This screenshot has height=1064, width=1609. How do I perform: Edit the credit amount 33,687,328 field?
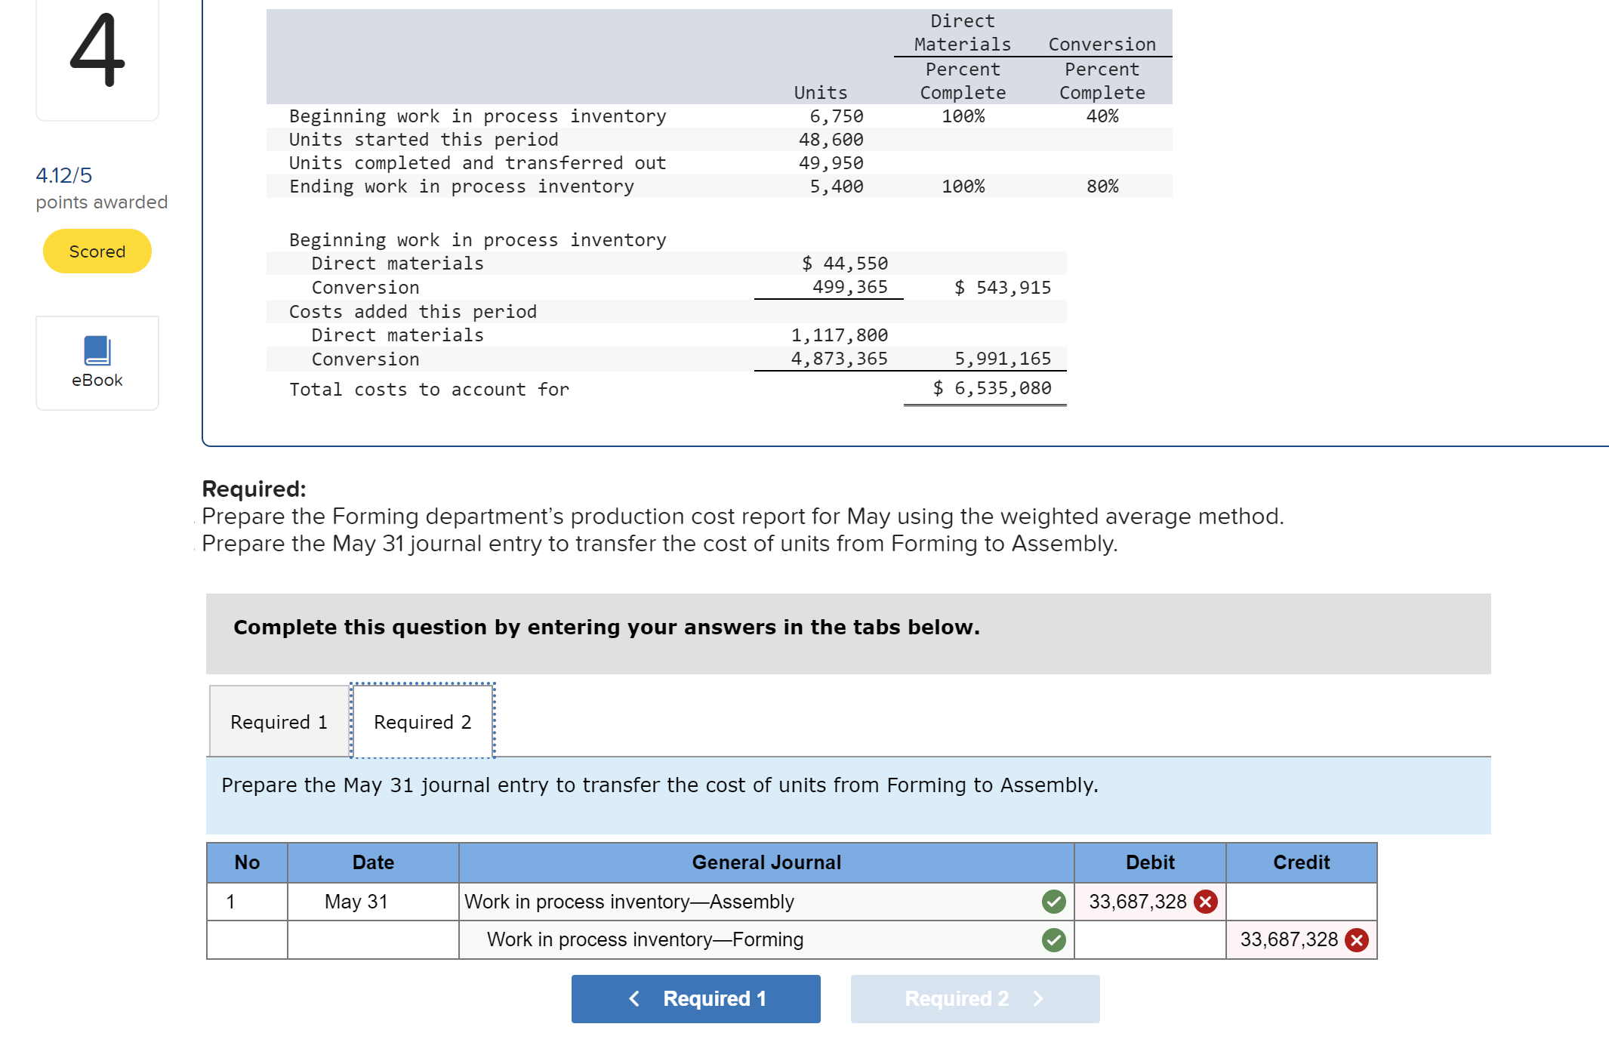(1288, 939)
